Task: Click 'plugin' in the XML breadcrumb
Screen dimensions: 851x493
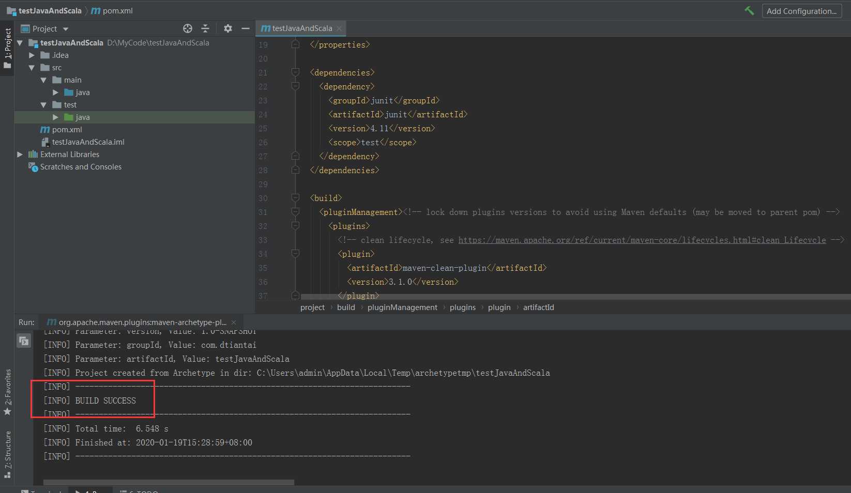Action: tap(499, 307)
